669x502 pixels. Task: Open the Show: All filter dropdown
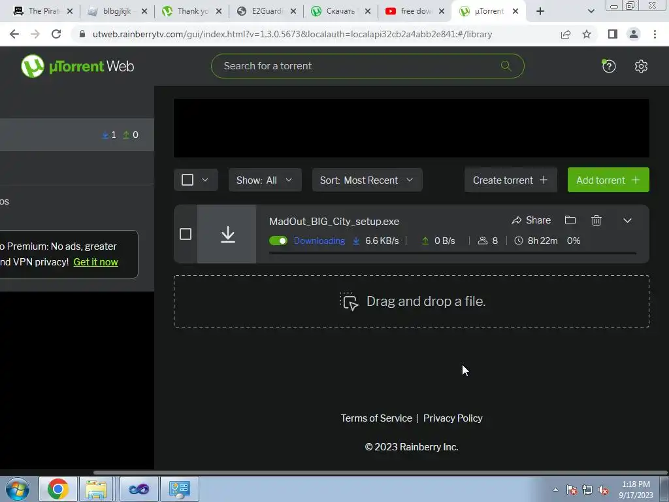(265, 180)
